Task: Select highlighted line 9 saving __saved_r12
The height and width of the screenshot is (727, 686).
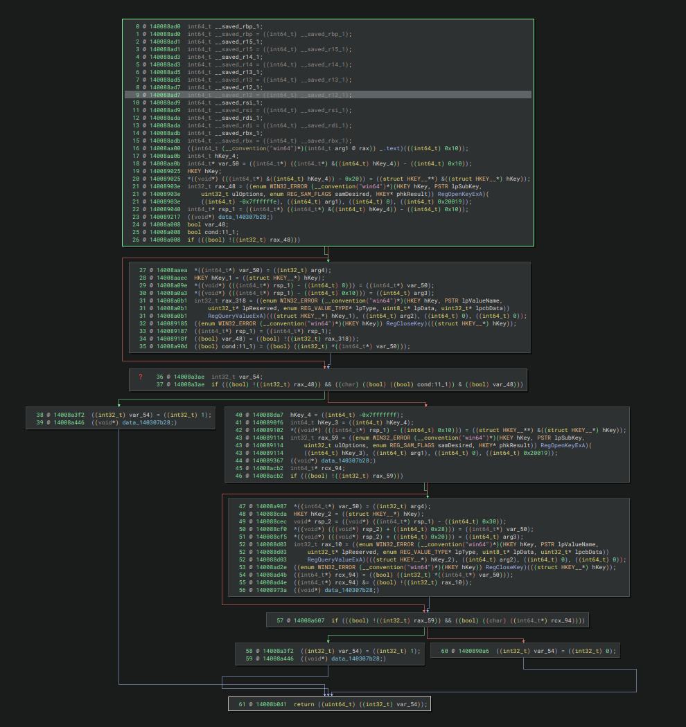Action: [328, 95]
